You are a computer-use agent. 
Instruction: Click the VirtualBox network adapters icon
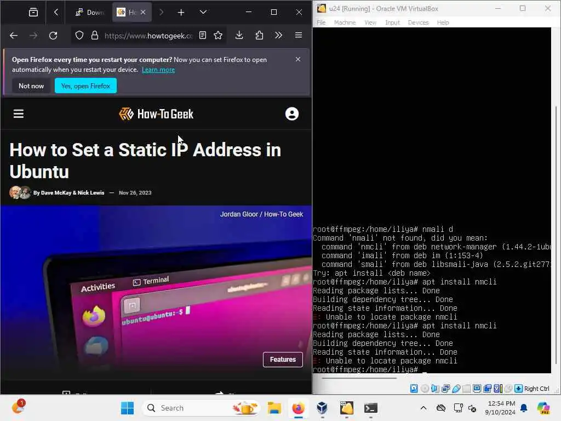coord(445,389)
